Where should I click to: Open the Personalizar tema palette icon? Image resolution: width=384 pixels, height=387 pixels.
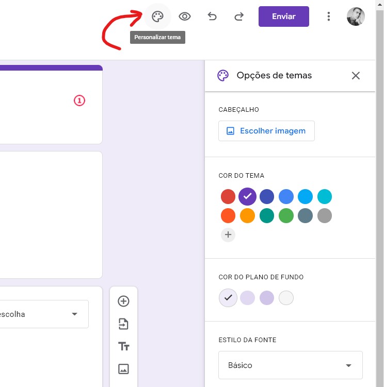157,16
